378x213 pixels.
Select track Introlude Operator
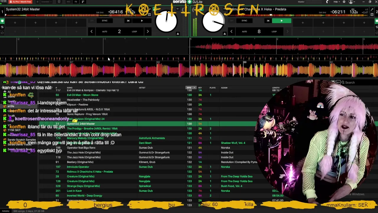(x=148, y=167)
